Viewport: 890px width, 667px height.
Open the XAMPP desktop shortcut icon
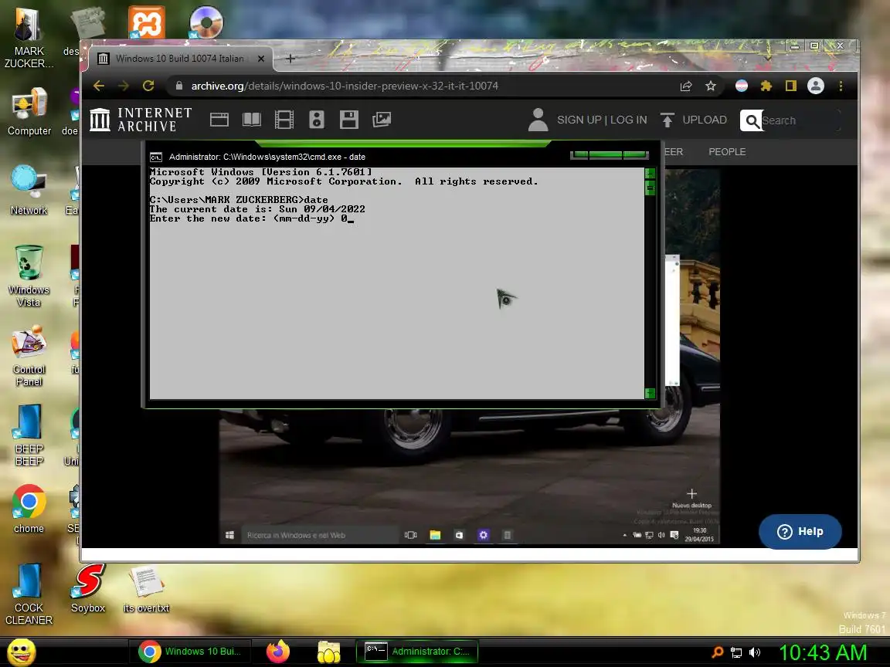click(147, 22)
